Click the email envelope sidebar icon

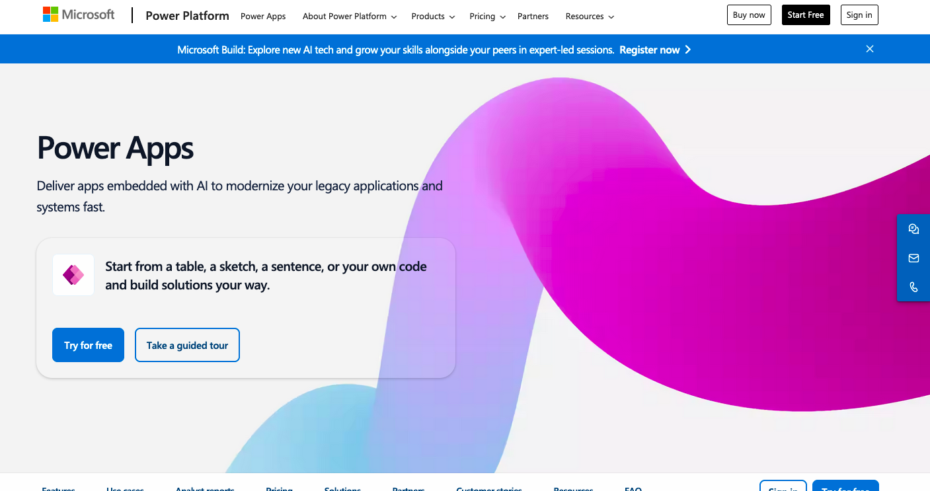(x=913, y=258)
